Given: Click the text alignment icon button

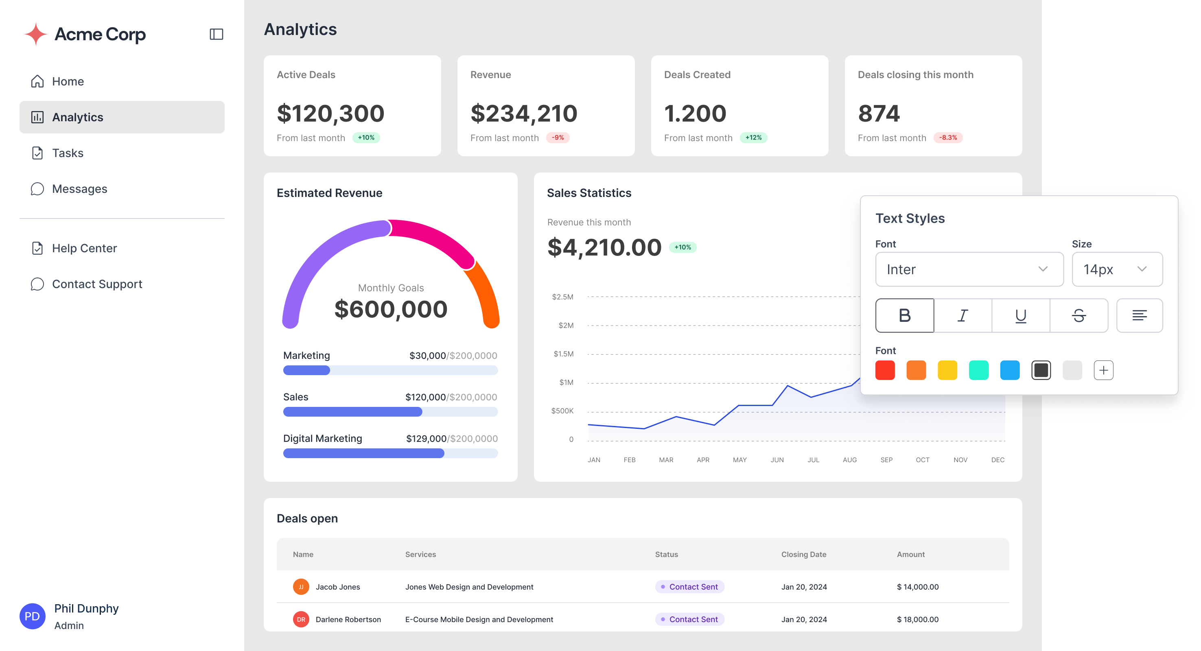Looking at the screenshot, I should (x=1139, y=315).
